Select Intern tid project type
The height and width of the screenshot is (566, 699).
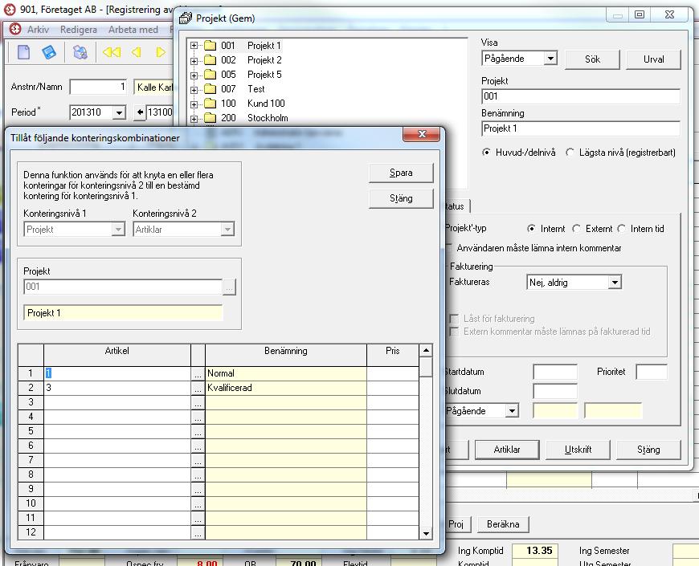tap(621, 229)
